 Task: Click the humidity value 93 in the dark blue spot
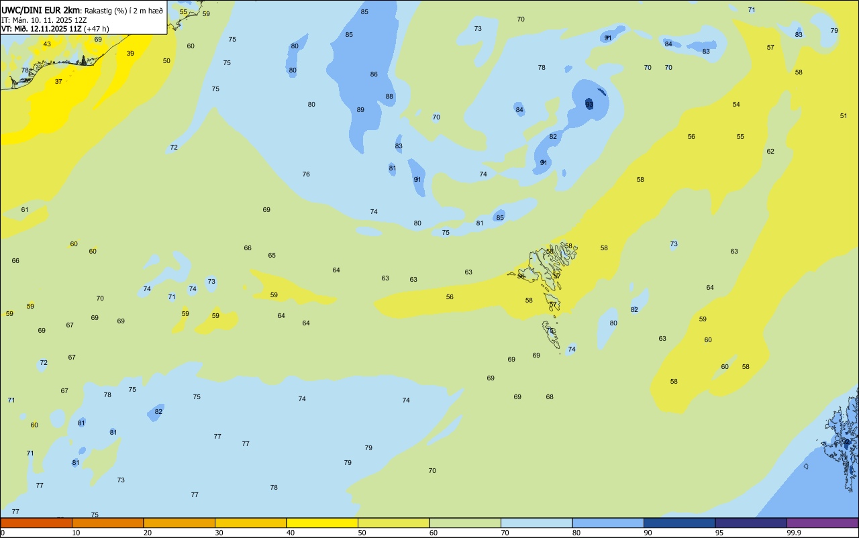(x=589, y=104)
